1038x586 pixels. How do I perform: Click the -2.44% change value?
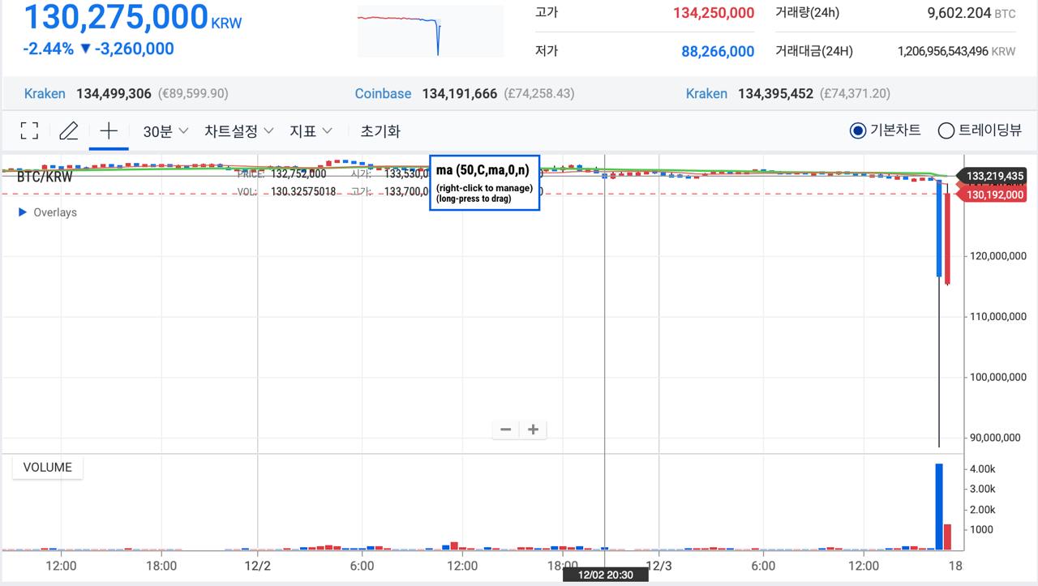[x=48, y=49]
